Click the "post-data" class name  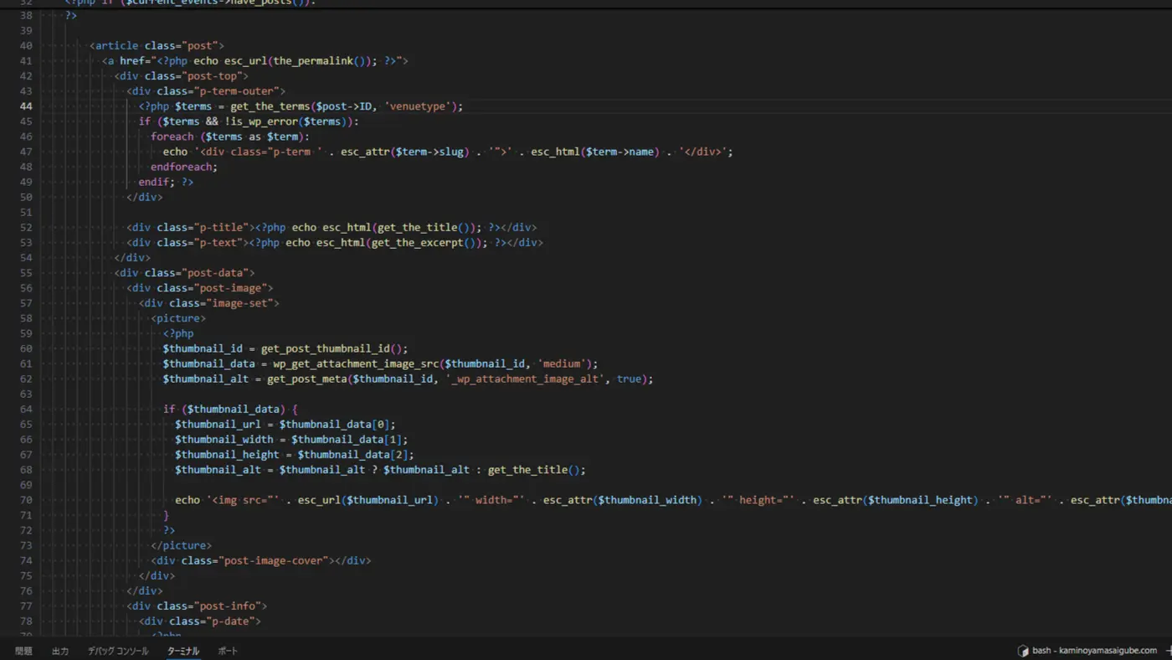pyautogui.click(x=215, y=273)
